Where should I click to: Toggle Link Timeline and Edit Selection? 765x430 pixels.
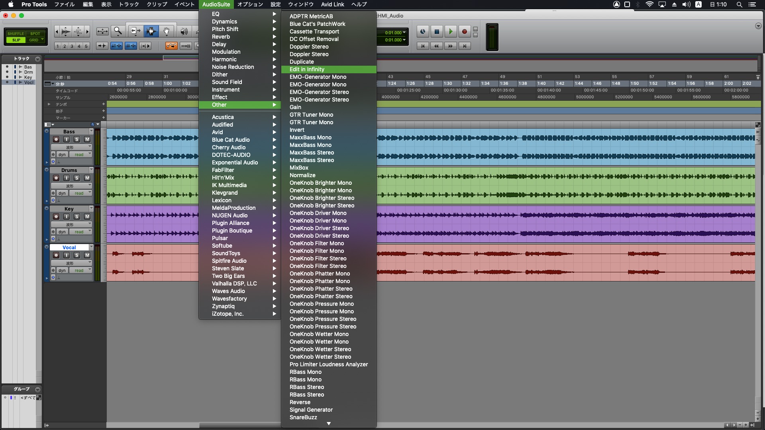pyautogui.click(x=116, y=46)
